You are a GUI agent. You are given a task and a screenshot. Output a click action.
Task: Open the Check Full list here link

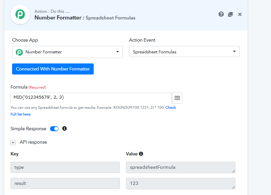171,108
